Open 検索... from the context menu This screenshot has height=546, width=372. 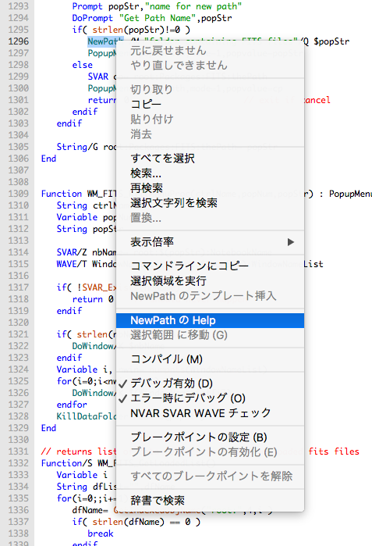210,173
